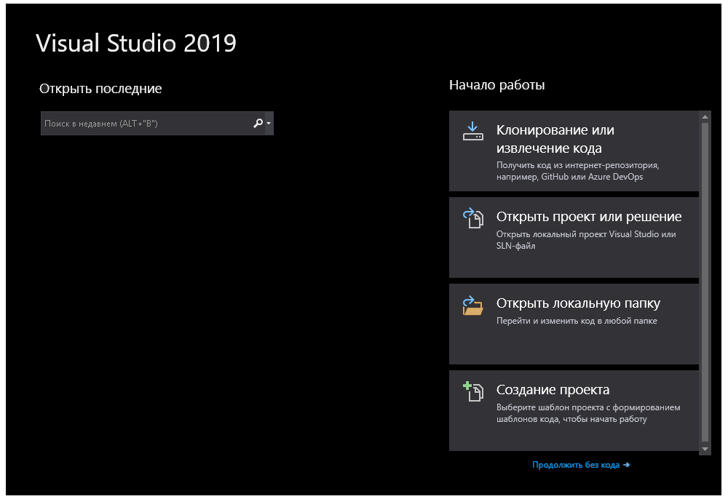Screen dimensions: 728x499
Task: Click the 'Начало работы' heading
Action: [x=496, y=85]
